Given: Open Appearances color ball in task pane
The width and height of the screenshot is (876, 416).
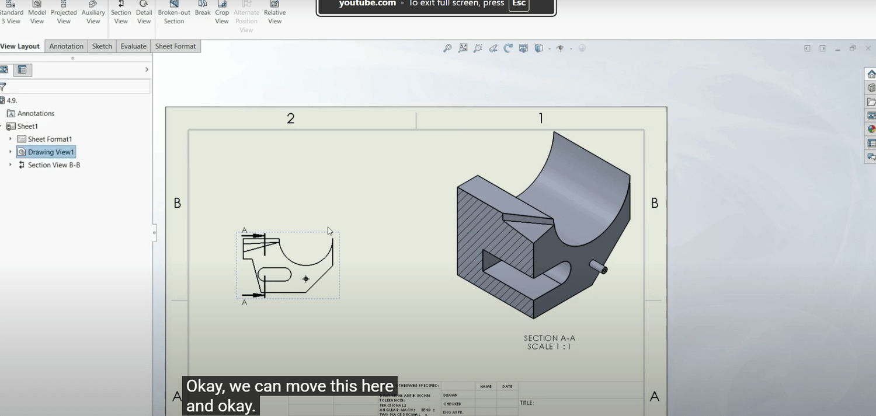Looking at the screenshot, I should coord(871,129).
